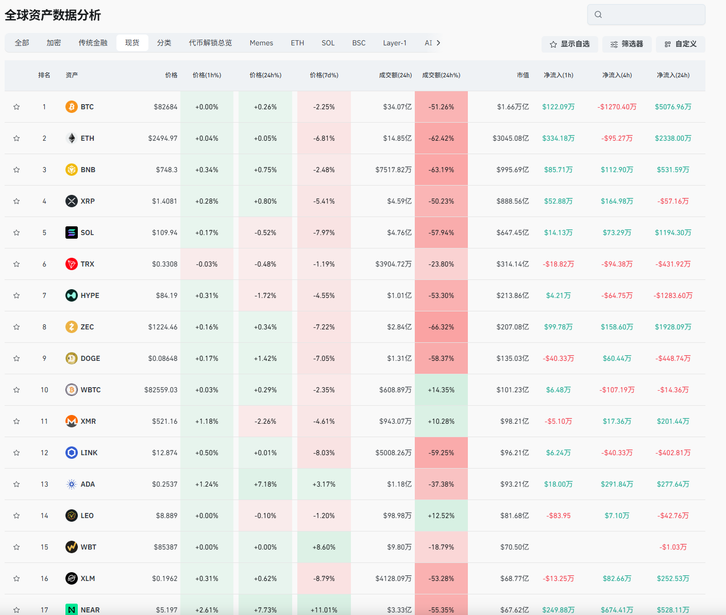Image resolution: width=726 pixels, height=615 pixels.
Task: Switch to the 传统金融 tab
Action: [x=93, y=43]
